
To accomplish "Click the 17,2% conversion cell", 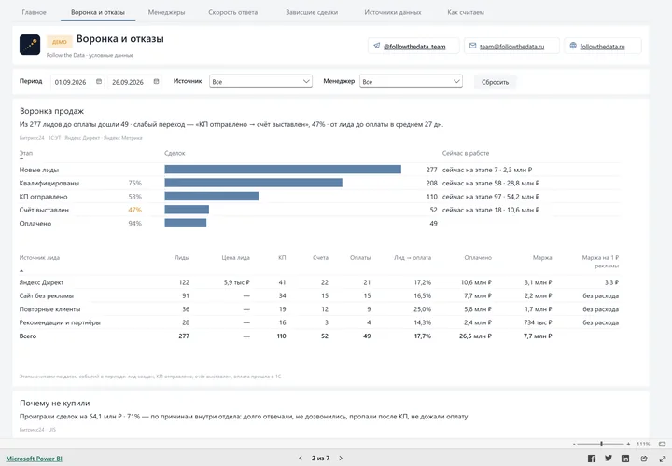I will click(x=423, y=282).
